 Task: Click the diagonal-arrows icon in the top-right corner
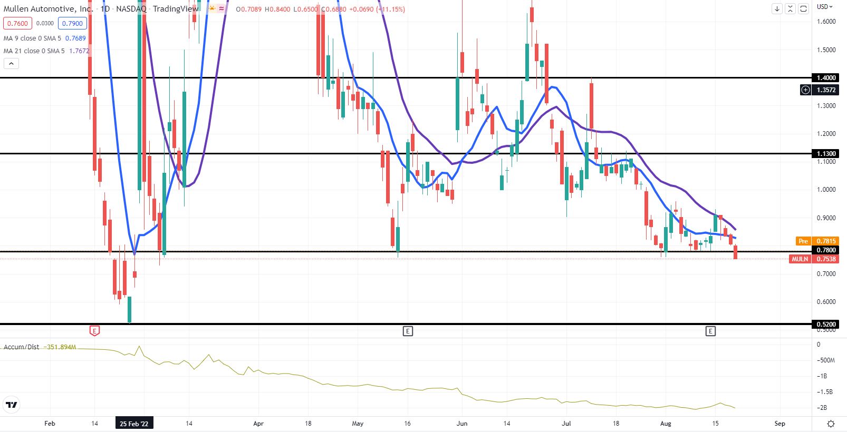coord(790,8)
